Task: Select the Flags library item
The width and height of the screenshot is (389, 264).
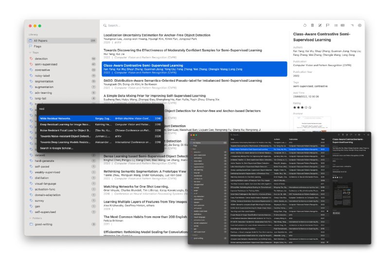Action: (38, 46)
